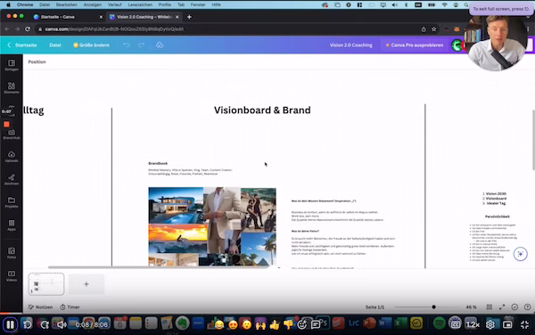This screenshot has width=535, height=335.
Task: Go back in browser history
Action: tap(7, 29)
